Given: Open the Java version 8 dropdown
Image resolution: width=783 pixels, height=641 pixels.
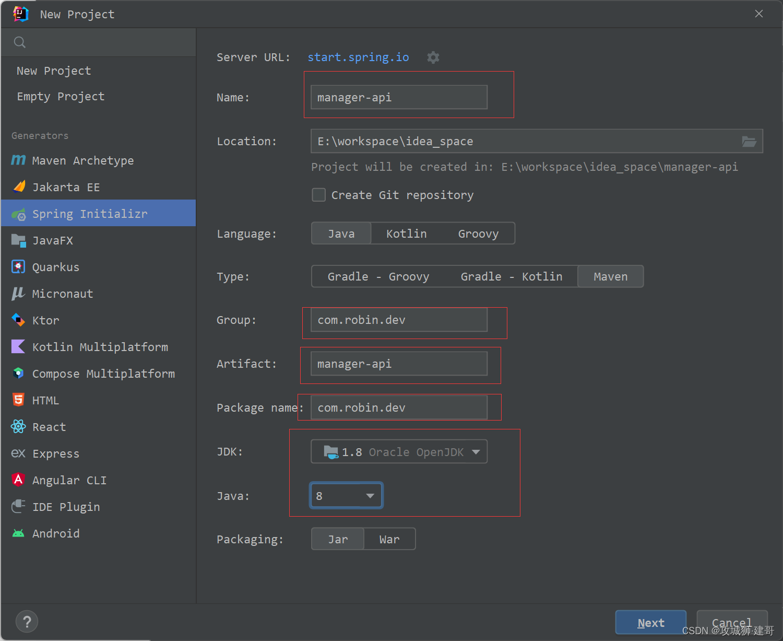Looking at the screenshot, I should click(x=347, y=496).
